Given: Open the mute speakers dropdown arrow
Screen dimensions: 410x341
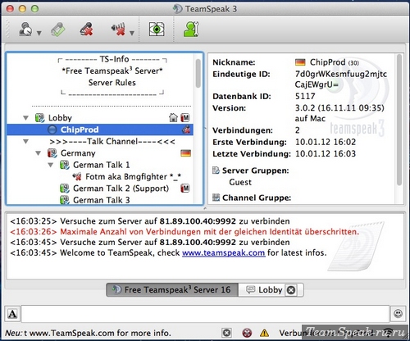Looking at the screenshot, I should (132, 33).
